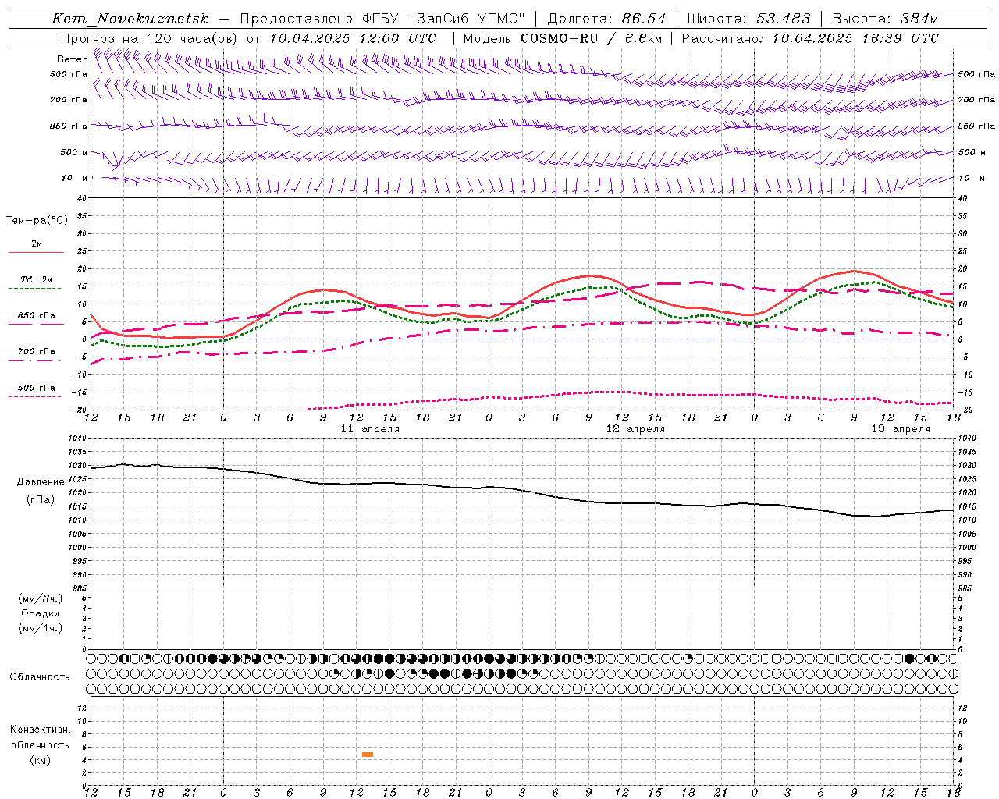Click the '2м' temperature legend entry

coord(36,247)
